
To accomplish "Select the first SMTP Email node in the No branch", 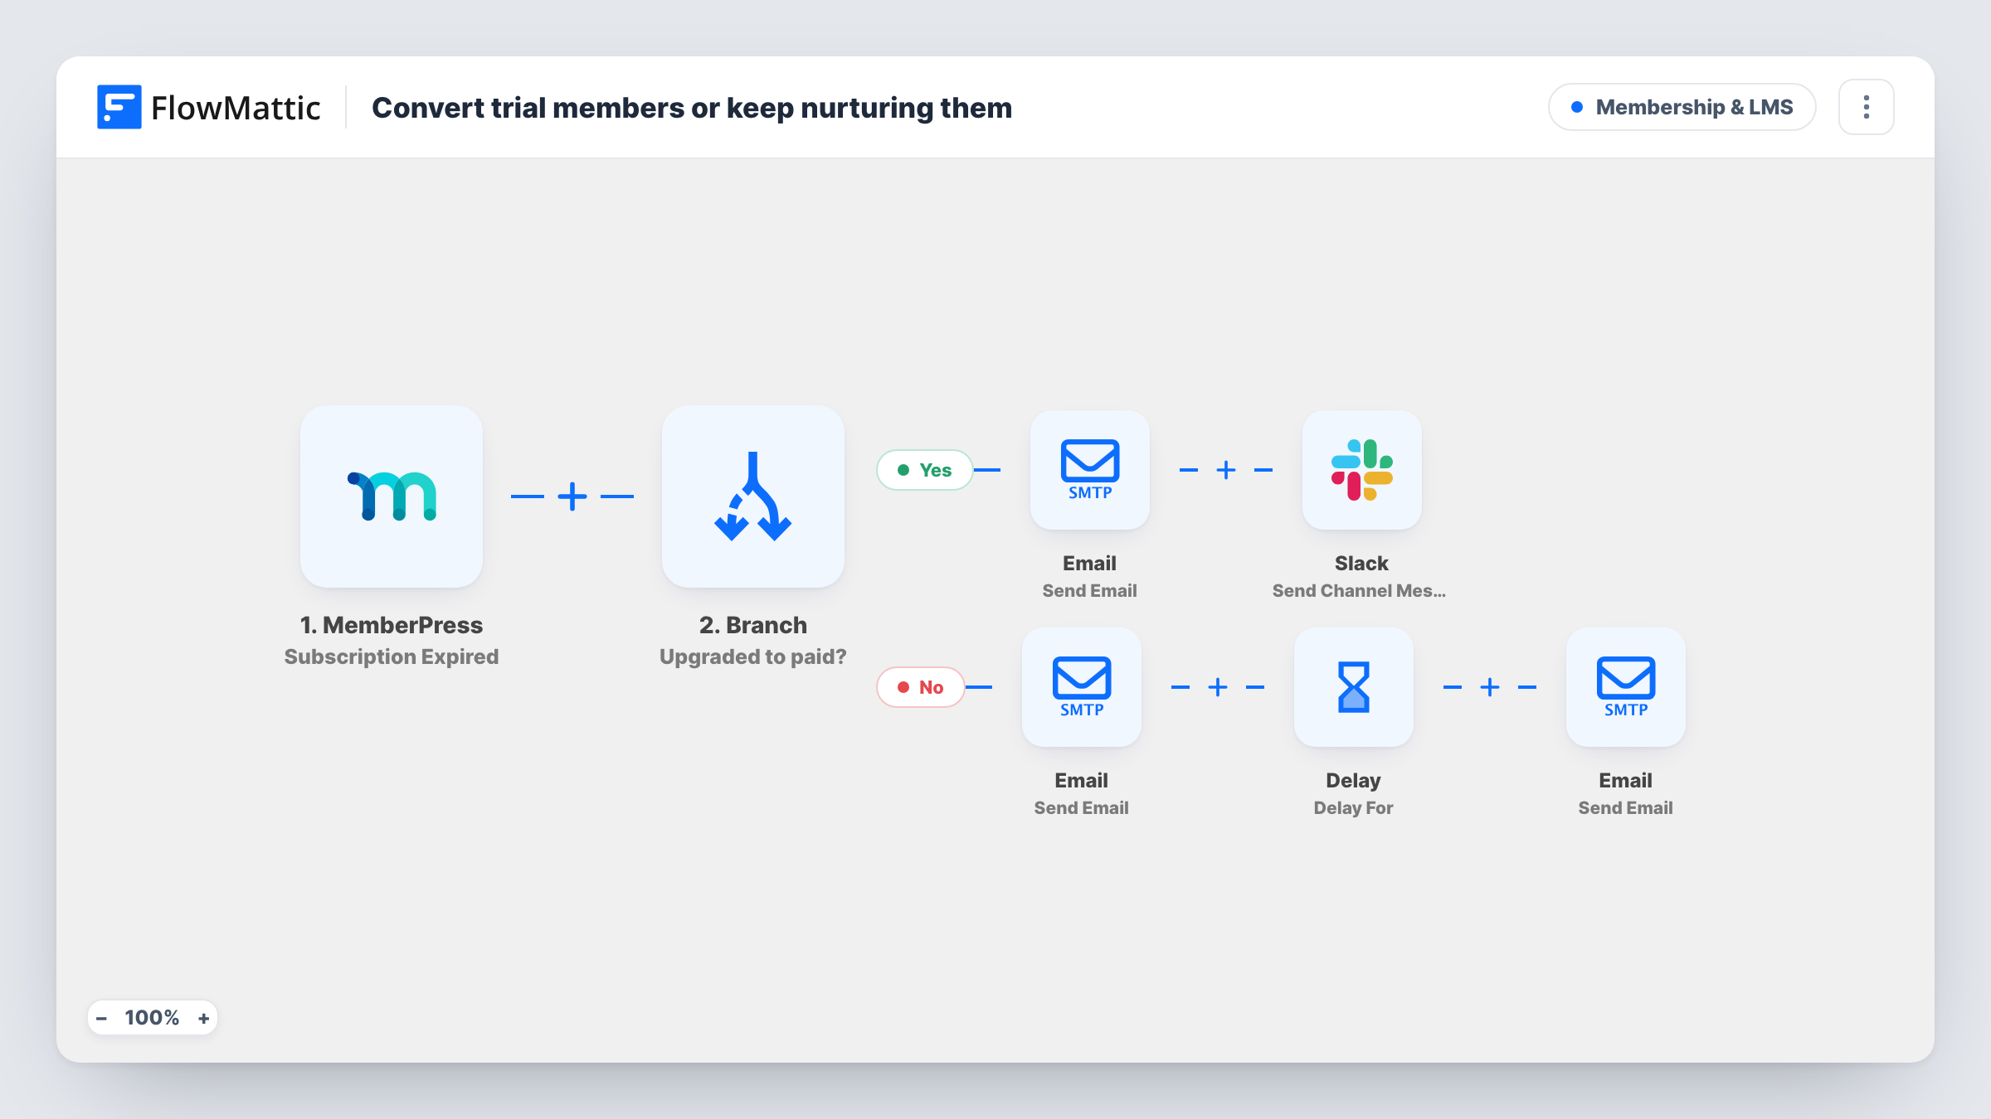I will tap(1082, 687).
